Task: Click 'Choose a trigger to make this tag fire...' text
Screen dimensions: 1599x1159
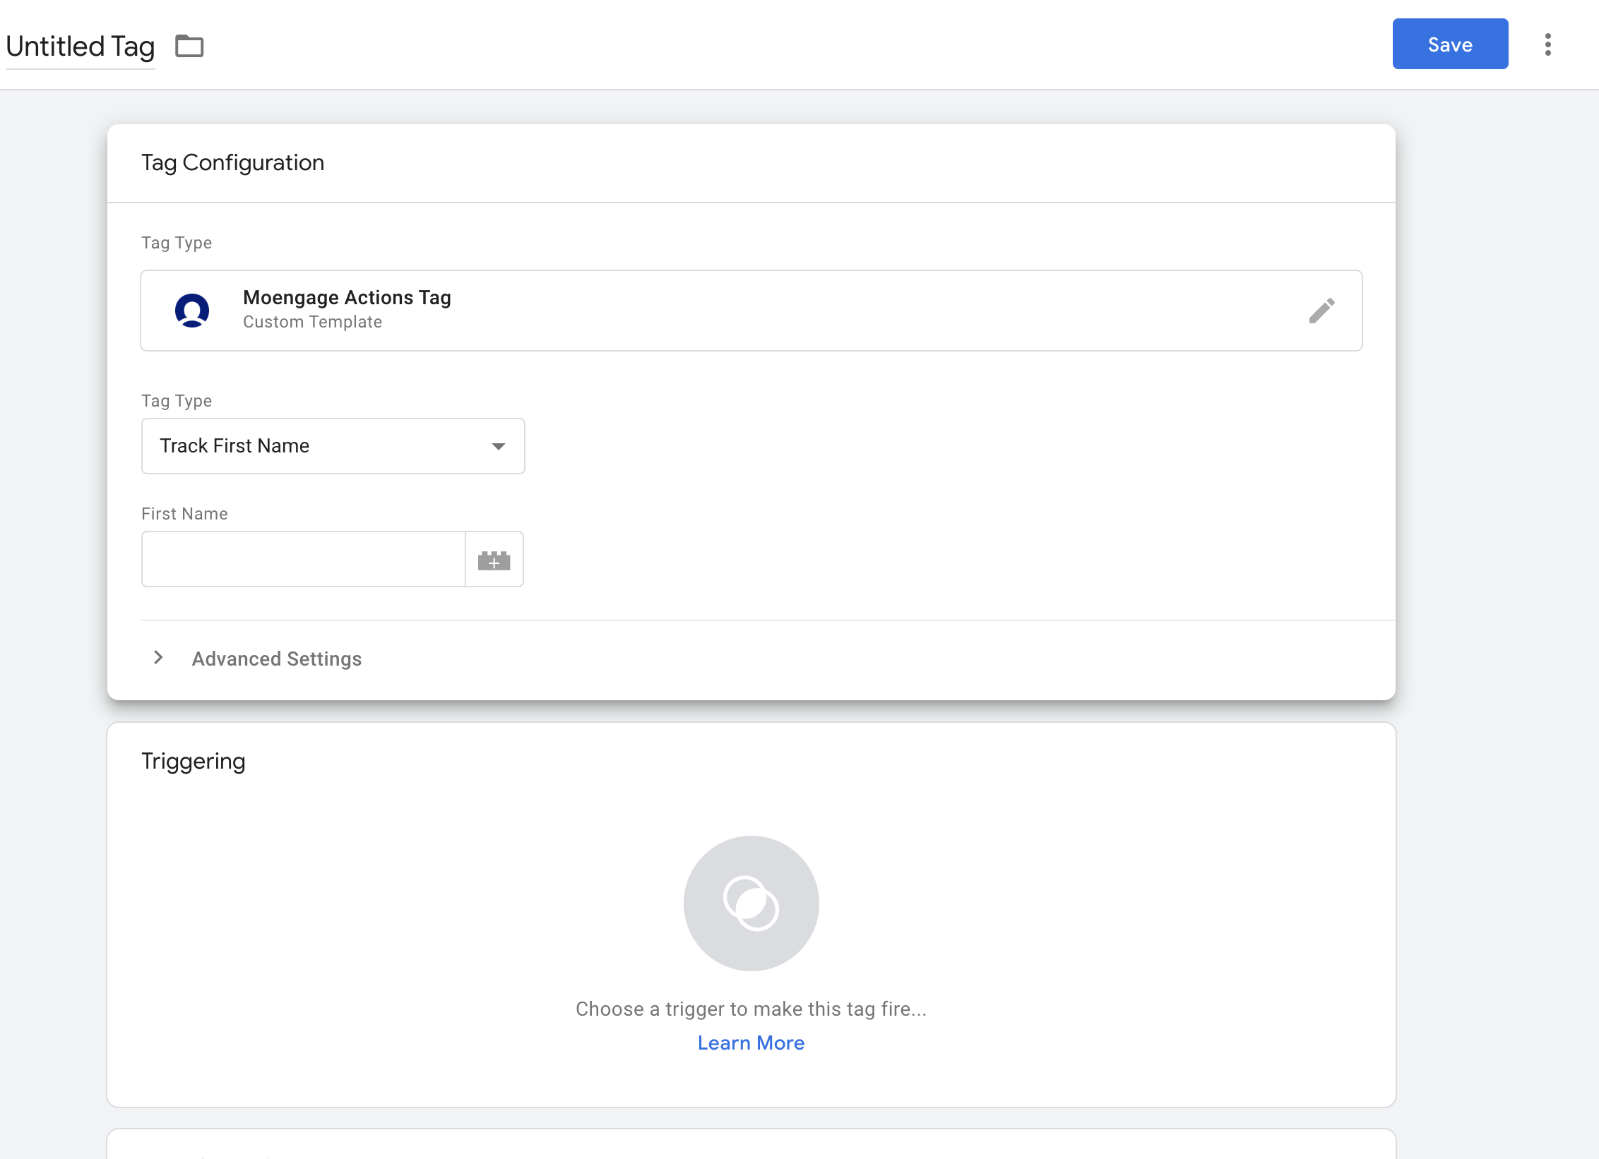Action: pyautogui.click(x=751, y=1009)
